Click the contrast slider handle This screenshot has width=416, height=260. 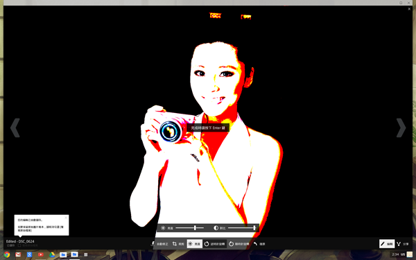(254, 227)
